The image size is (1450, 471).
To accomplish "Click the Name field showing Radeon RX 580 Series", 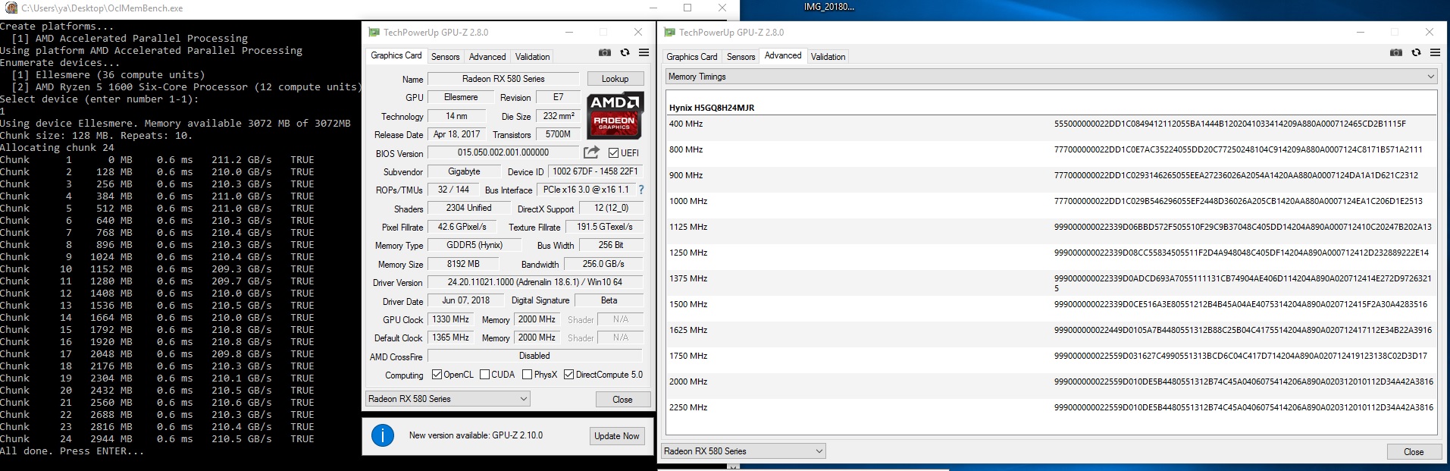I will pyautogui.click(x=503, y=79).
